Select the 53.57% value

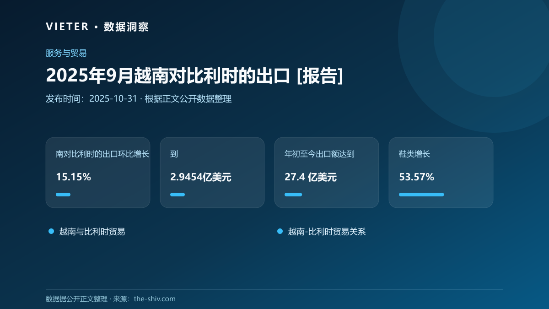click(416, 177)
